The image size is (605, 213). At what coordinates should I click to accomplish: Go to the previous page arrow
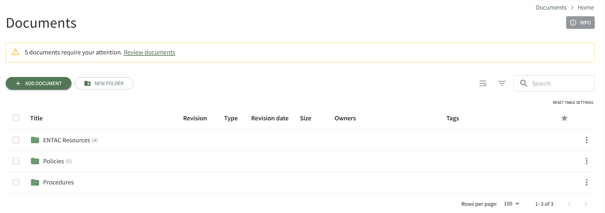click(x=569, y=204)
